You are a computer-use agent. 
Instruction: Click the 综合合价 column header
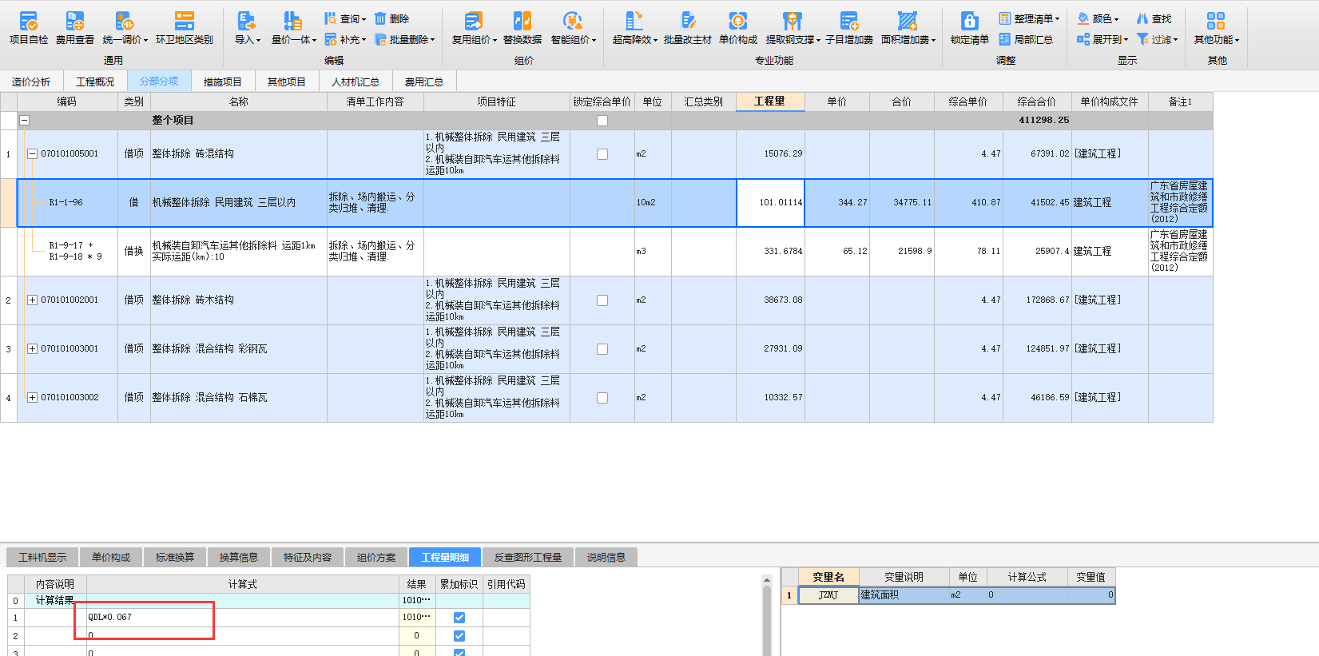(x=1036, y=101)
